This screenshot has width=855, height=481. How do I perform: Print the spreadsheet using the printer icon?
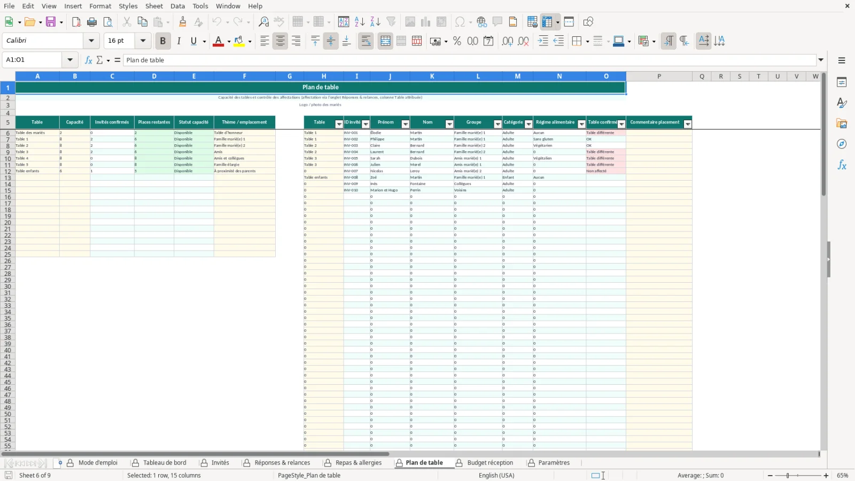pos(92,22)
